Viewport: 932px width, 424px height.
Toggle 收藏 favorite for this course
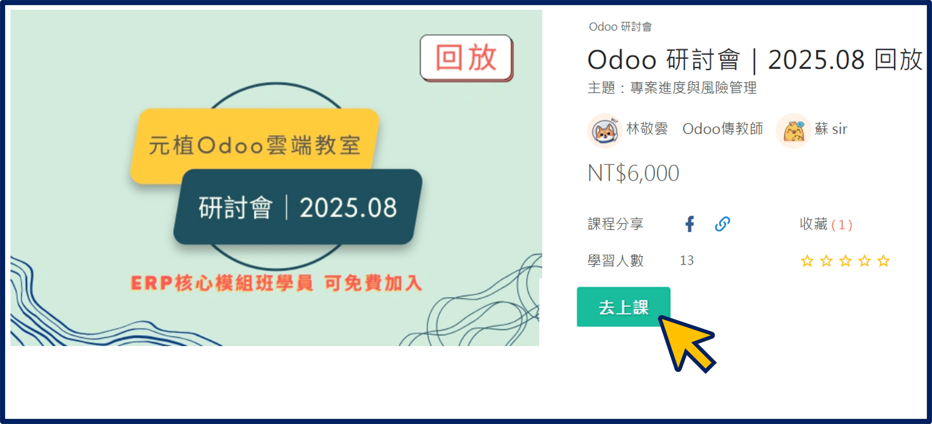coord(825,224)
